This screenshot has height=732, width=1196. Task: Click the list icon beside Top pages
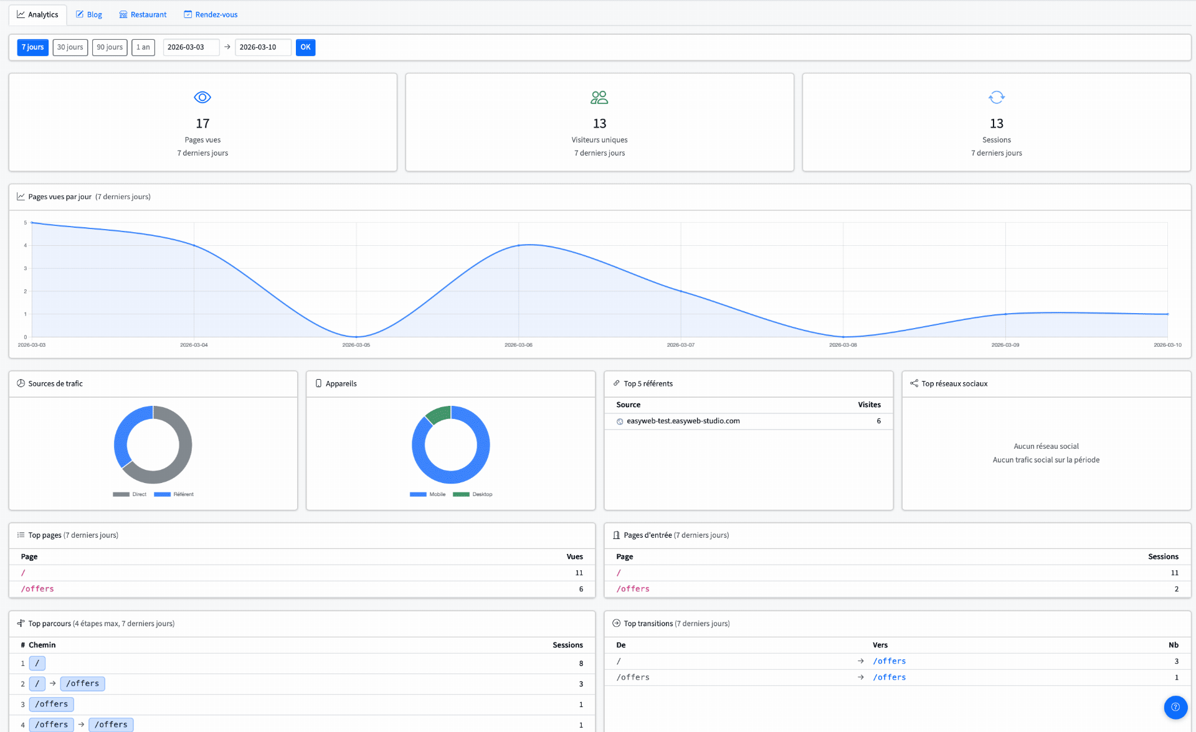pyautogui.click(x=21, y=535)
